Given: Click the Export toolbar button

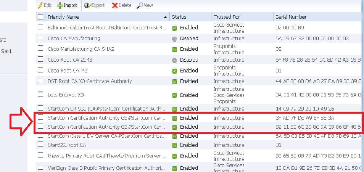Looking at the screenshot, I should pos(95,5).
